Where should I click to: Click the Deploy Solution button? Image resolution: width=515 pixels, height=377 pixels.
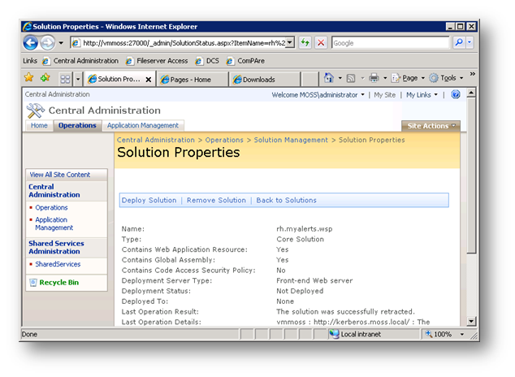149,201
